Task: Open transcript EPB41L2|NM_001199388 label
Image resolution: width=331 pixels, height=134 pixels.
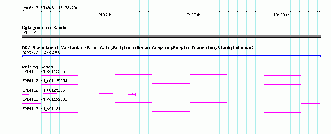Action: 45,99
